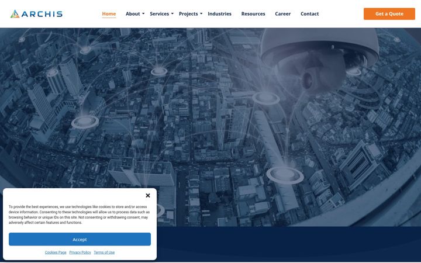This screenshot has width=421, height=263.
Task: Expand the About dropdown arrow
Action: point(143,13)
